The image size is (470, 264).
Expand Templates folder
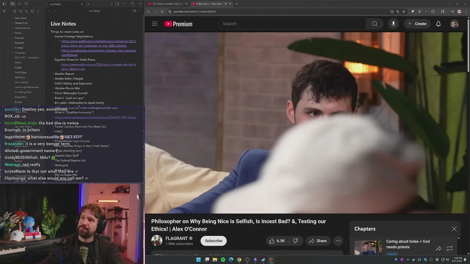coord(20,53)
